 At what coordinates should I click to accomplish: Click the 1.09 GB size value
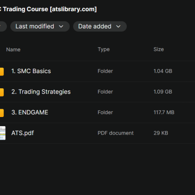pos(163,92)
